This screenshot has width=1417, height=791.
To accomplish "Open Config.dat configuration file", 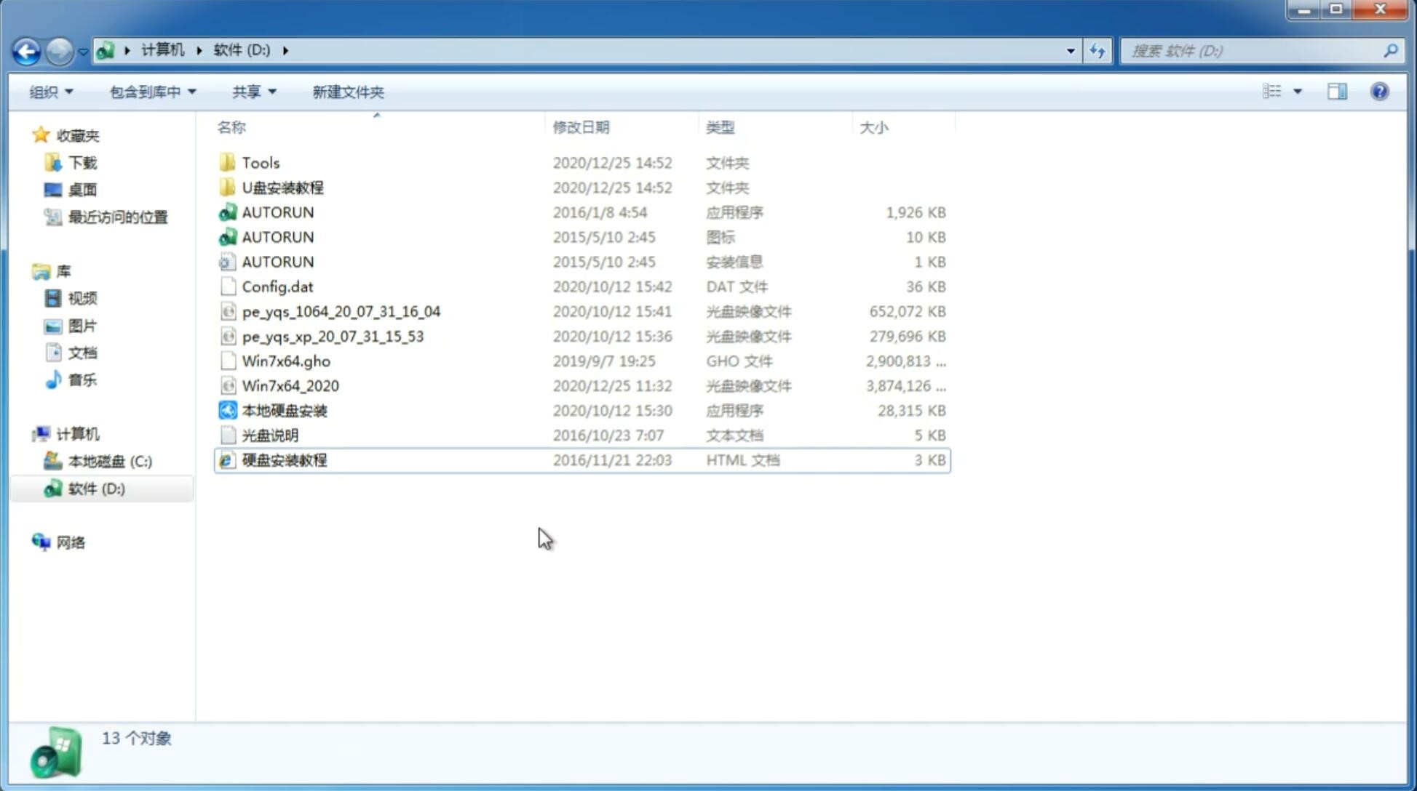I will (x=277, y=286).
